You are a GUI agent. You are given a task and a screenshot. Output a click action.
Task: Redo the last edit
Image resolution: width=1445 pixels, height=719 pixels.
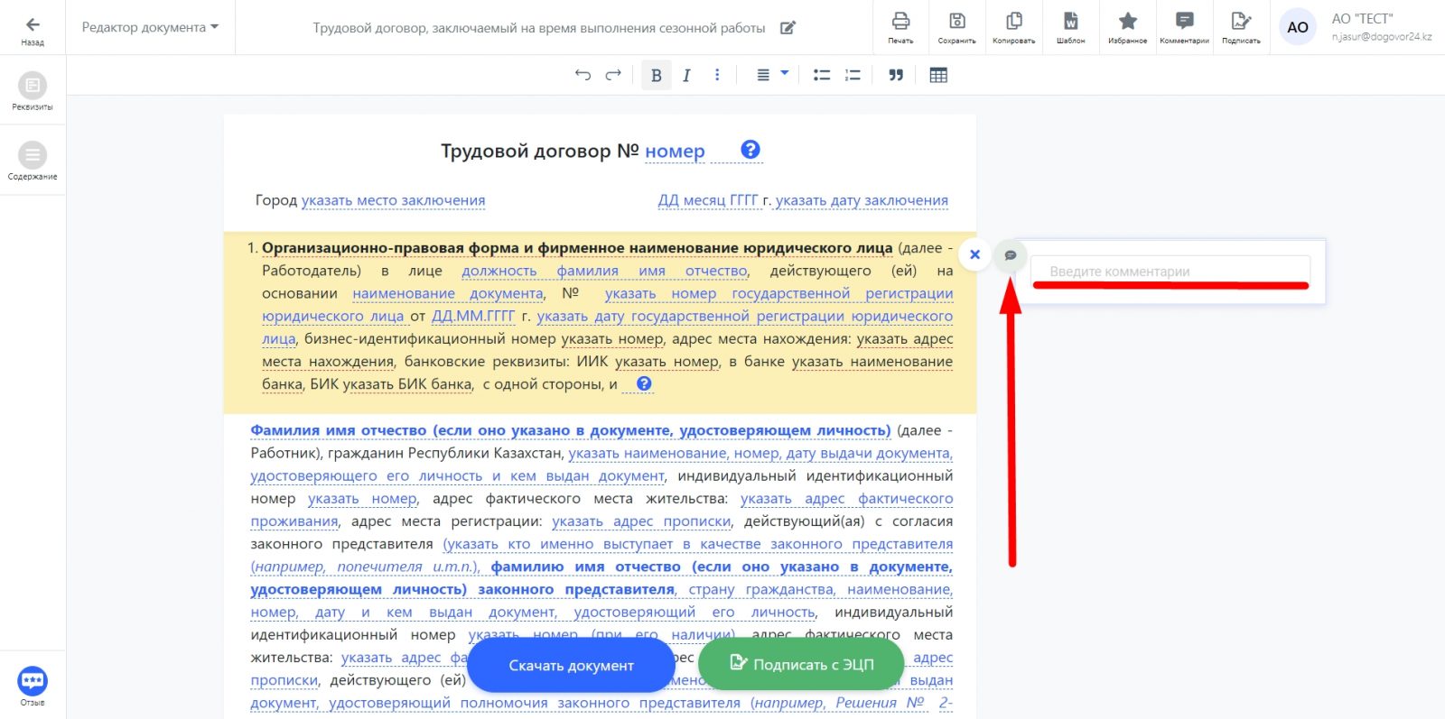click(x=613, y=75)
